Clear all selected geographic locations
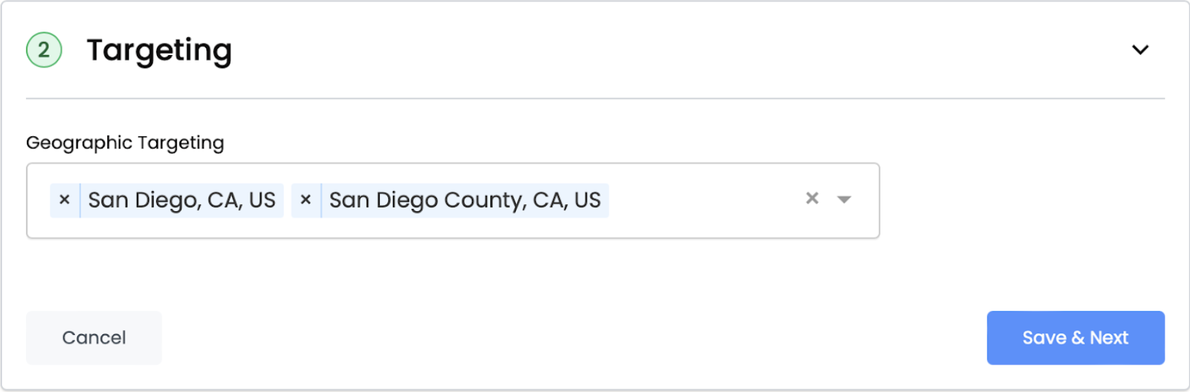 [812, 199]
